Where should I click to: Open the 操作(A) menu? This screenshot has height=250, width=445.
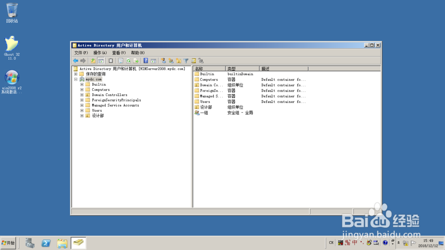tap(100, 53)
